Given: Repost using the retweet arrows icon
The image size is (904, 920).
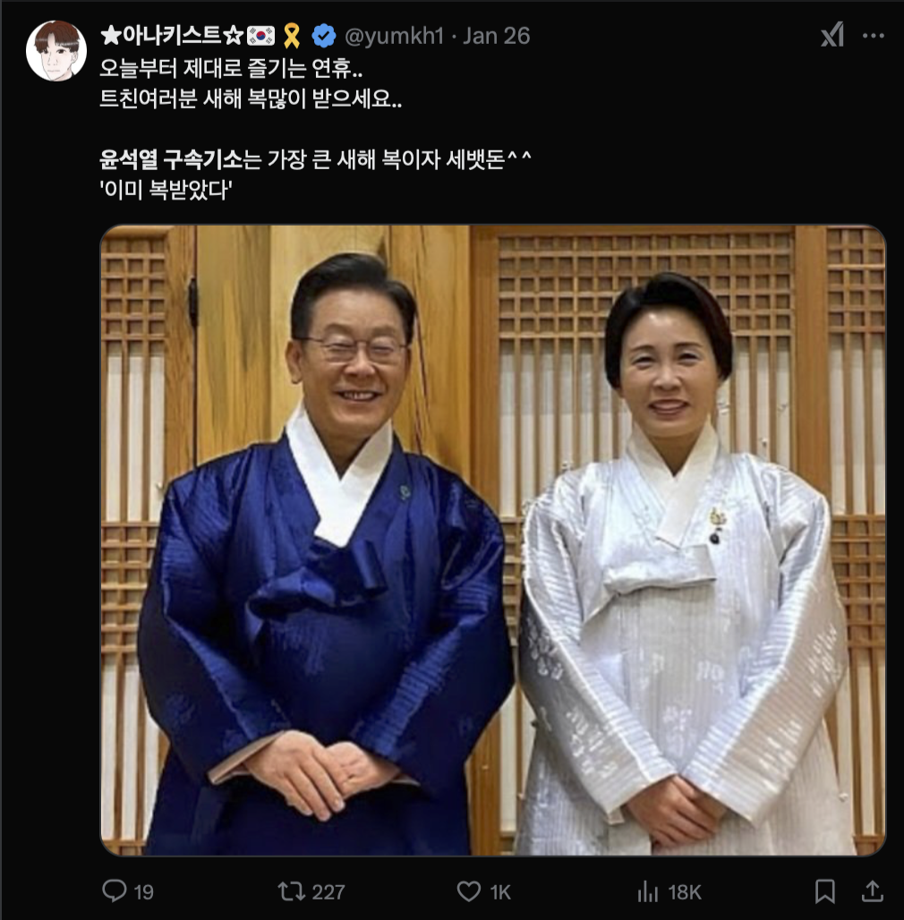Looking at the screenshot, I should click(290, 891).
